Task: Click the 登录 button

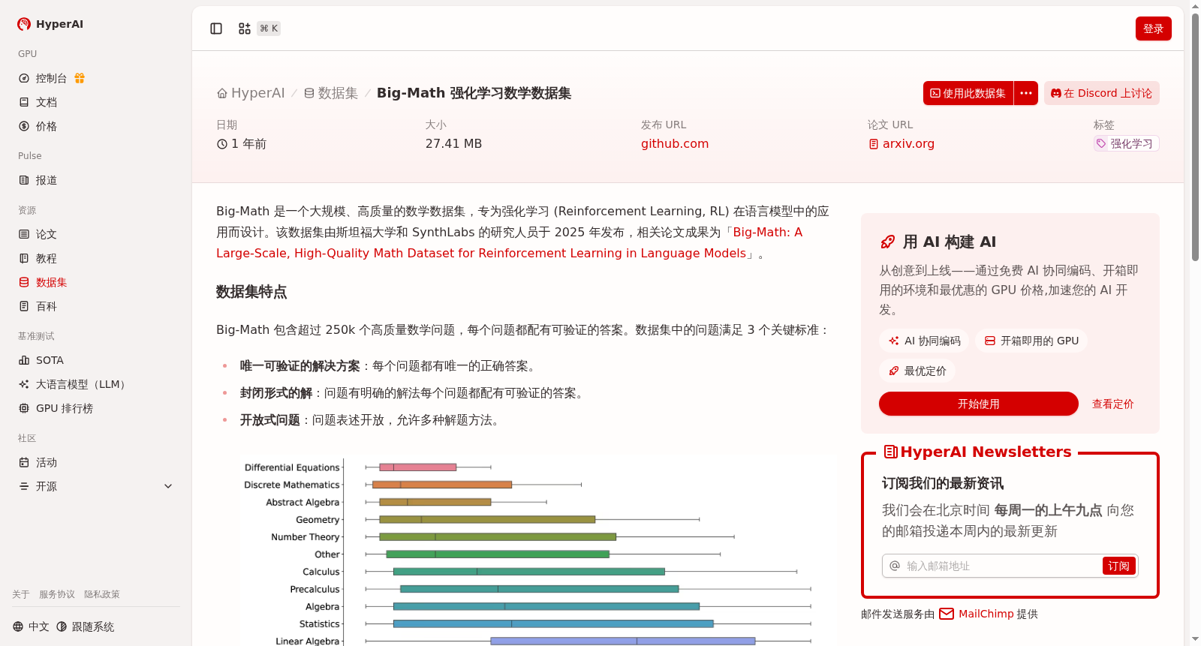Action: point(1154,29)
